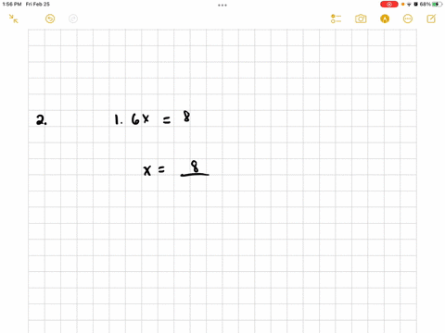Tap the battery status icon
The width and height of the screenshot is (445, 333).
(437, 5)
